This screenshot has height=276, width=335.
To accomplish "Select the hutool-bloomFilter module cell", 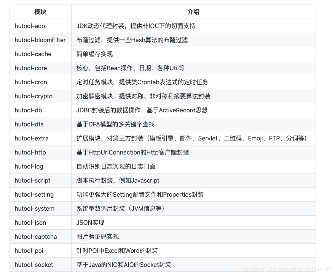I will click(40, 40).
